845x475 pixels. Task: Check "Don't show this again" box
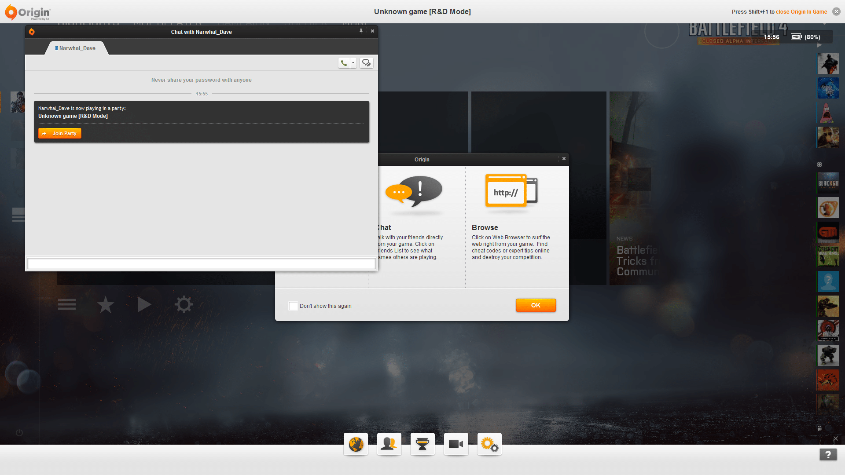pyautogui.click(x=293, y=306)
